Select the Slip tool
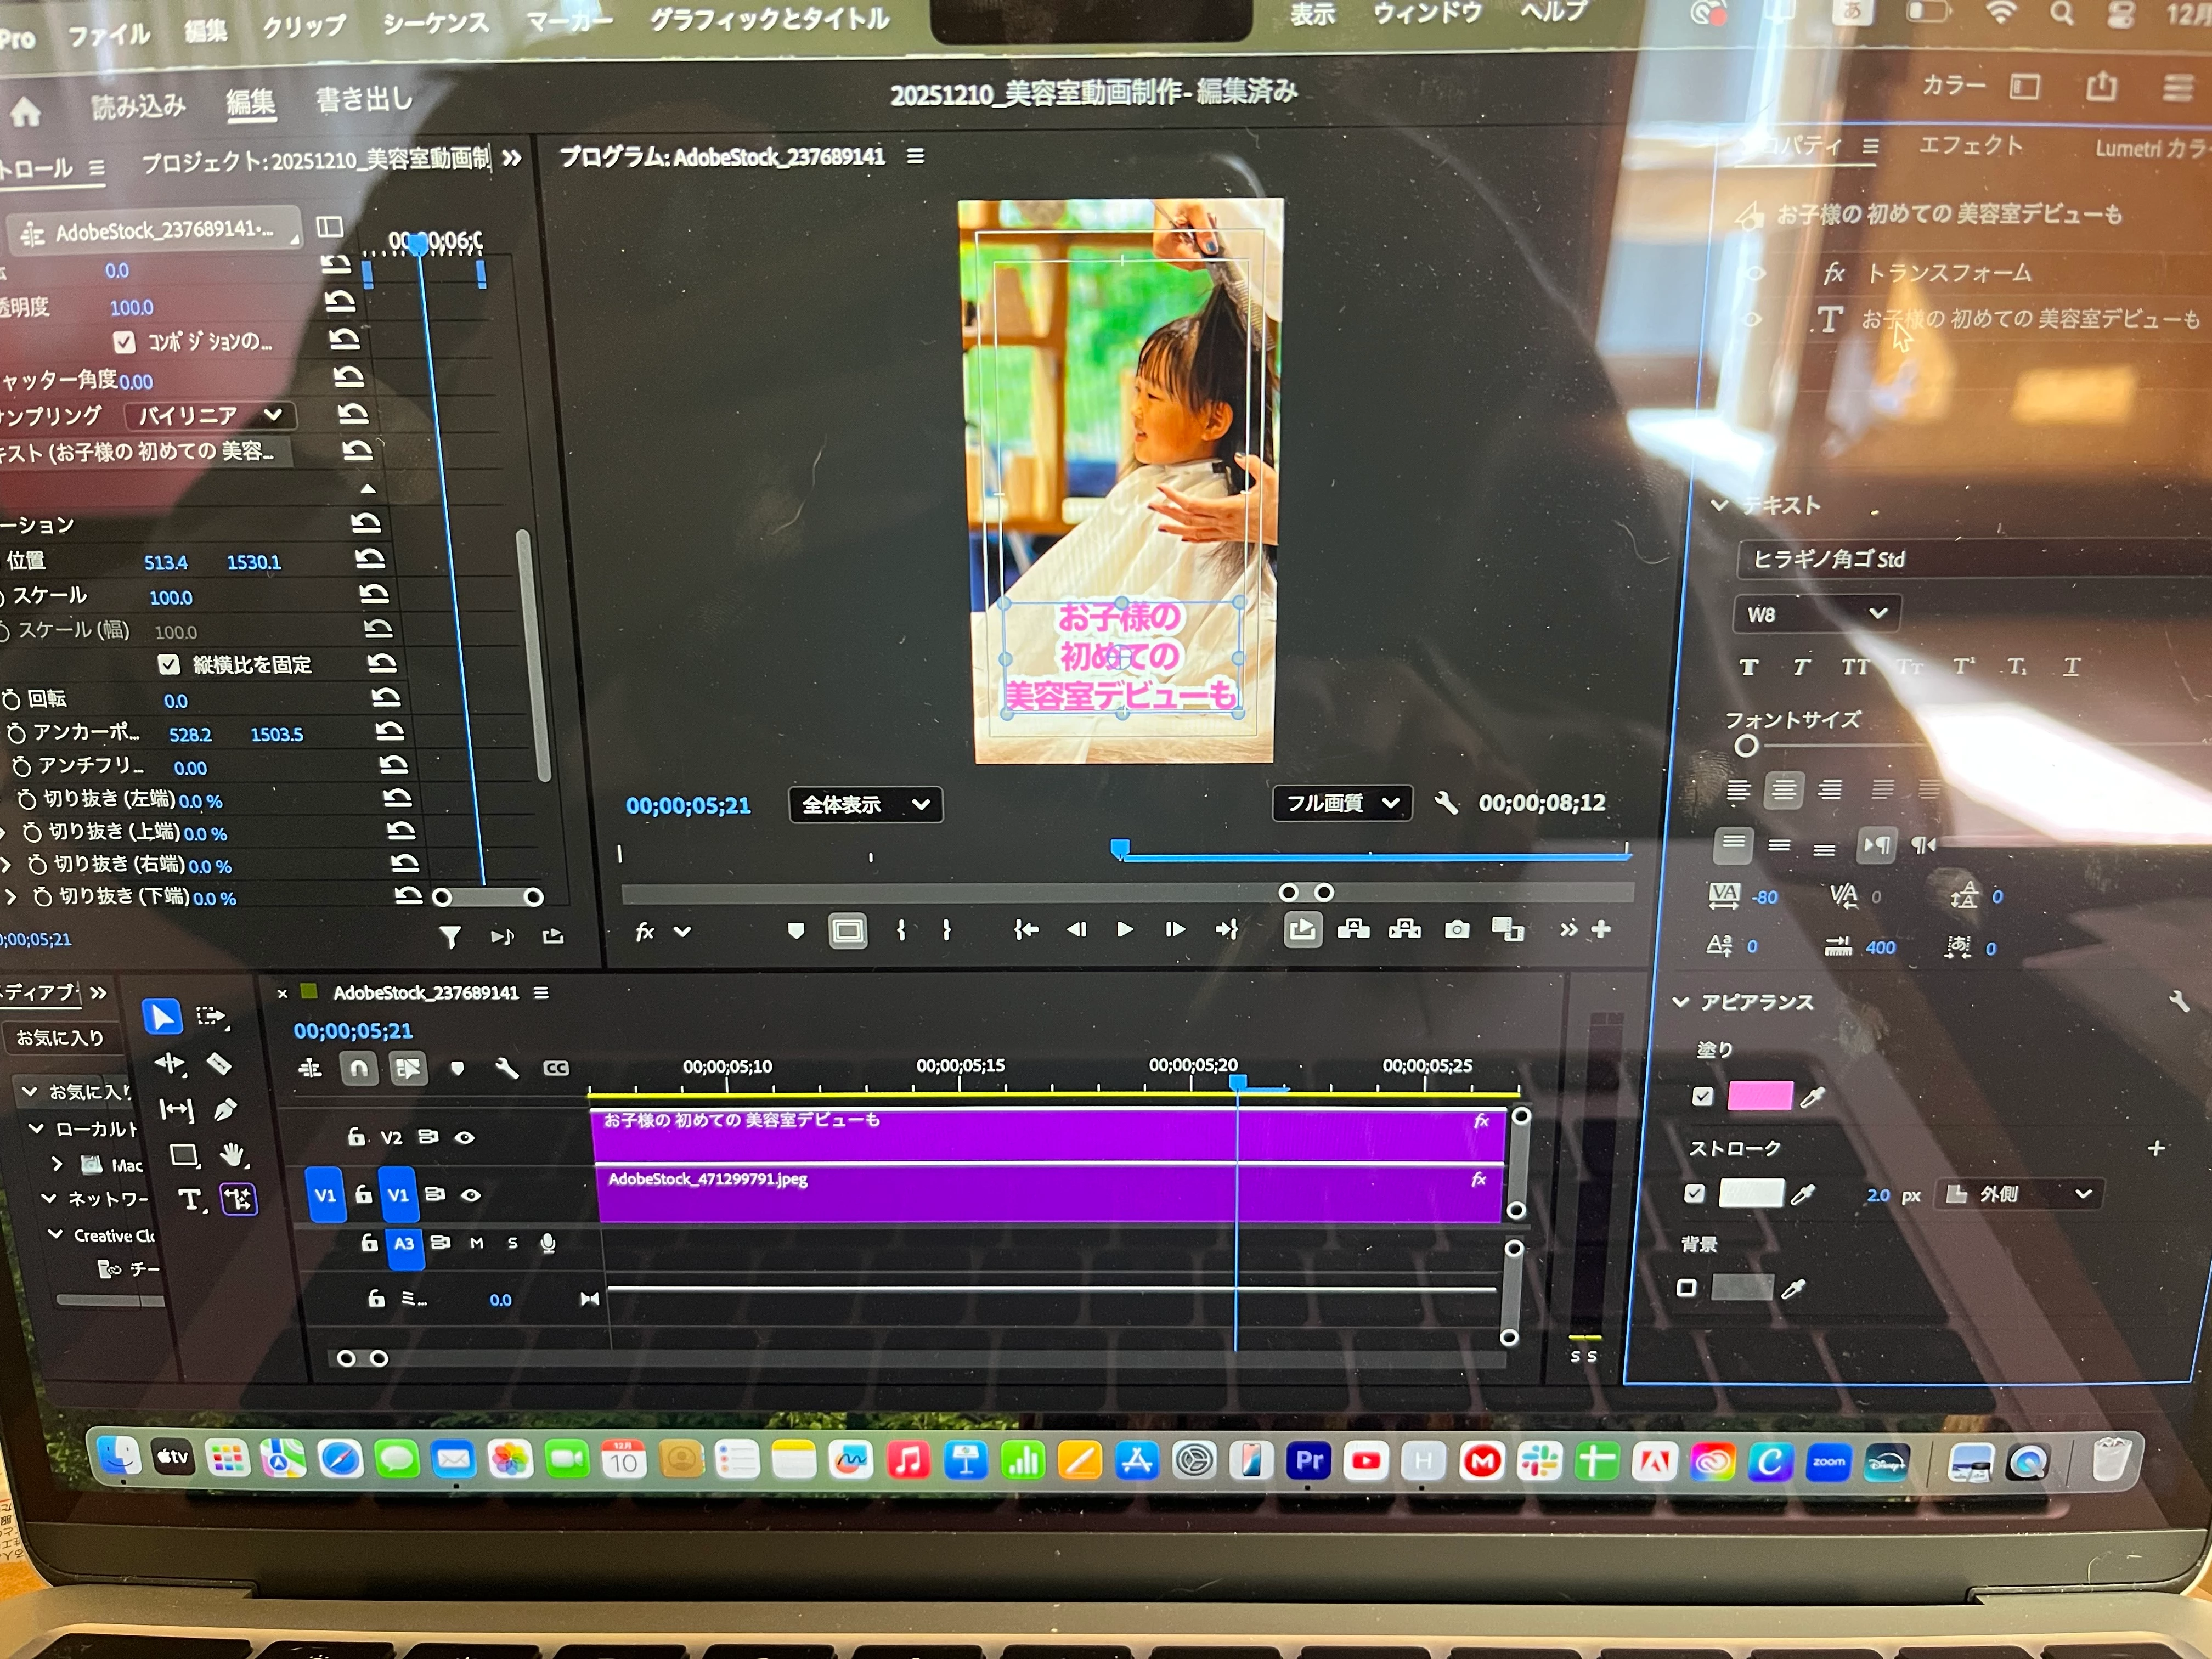Viewport: 2212px width, 1659px height. tap(176, 1109)
